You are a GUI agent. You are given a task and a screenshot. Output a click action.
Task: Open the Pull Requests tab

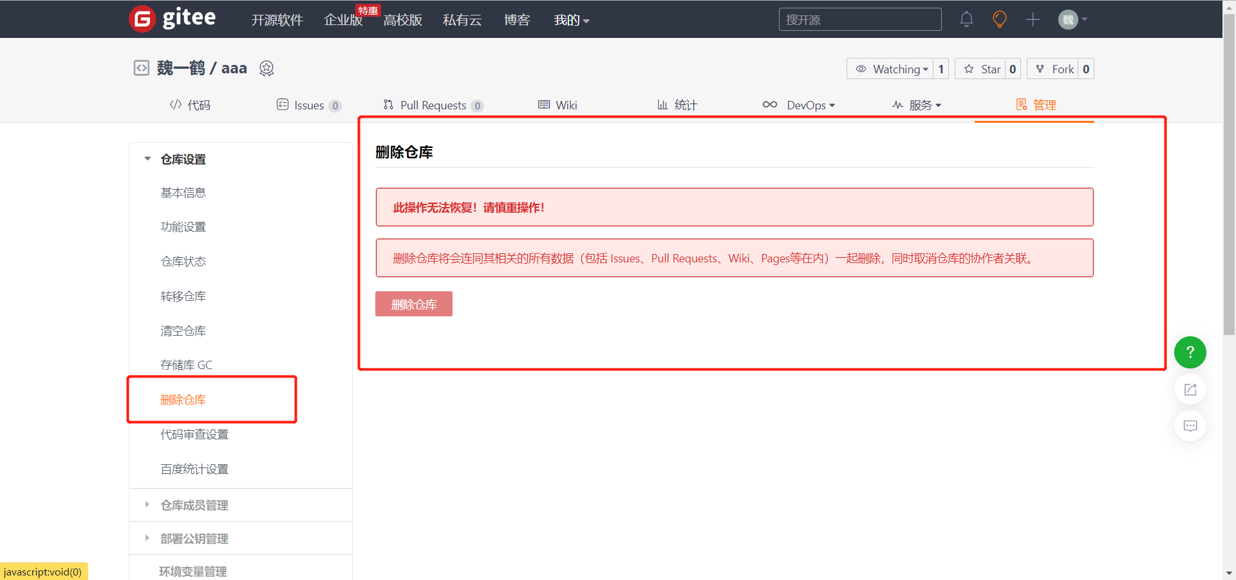coord(433,105)
